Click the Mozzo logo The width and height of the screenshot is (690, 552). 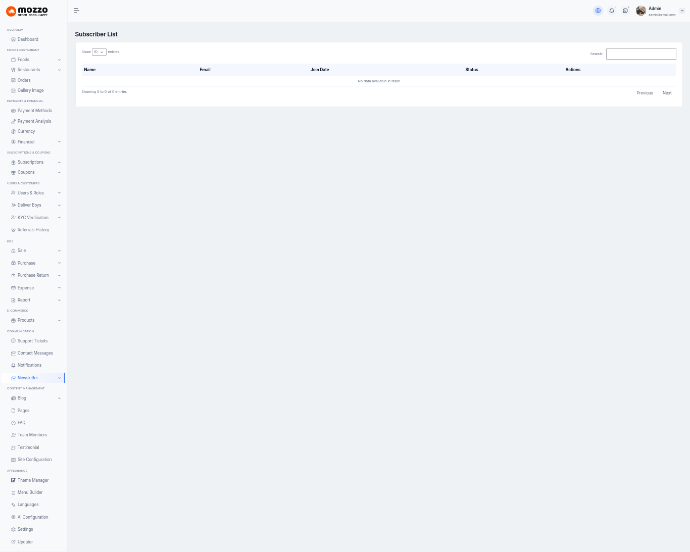point(27,11)
